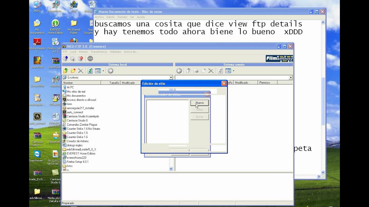Select Mi PC in local file list

coord(70,87)
